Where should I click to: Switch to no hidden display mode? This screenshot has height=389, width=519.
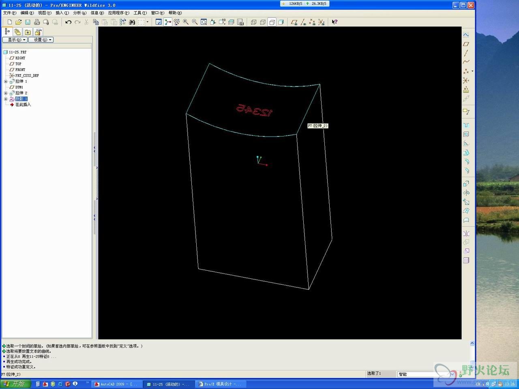click(272, 22)
